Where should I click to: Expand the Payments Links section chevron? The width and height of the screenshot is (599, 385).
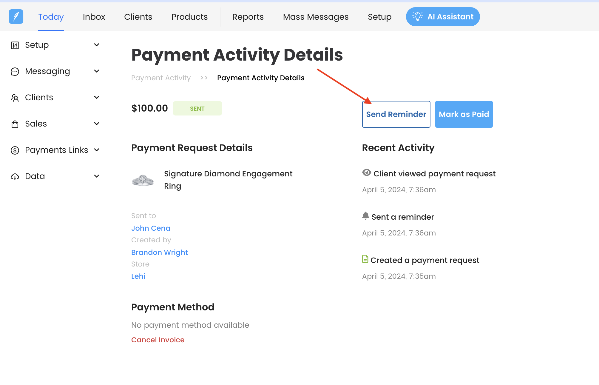97,150
